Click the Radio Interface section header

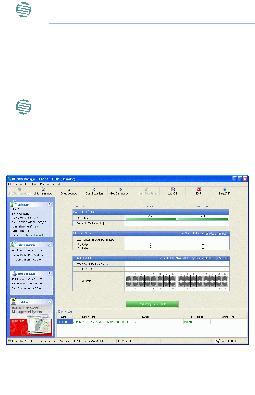pyautogui.click(x=151, y=212)
